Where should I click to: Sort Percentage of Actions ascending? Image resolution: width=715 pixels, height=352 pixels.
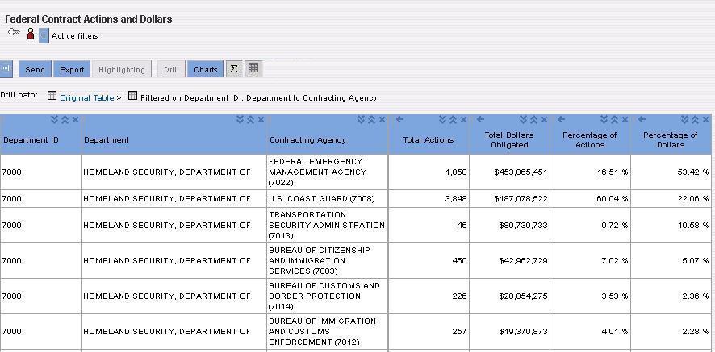614,120
